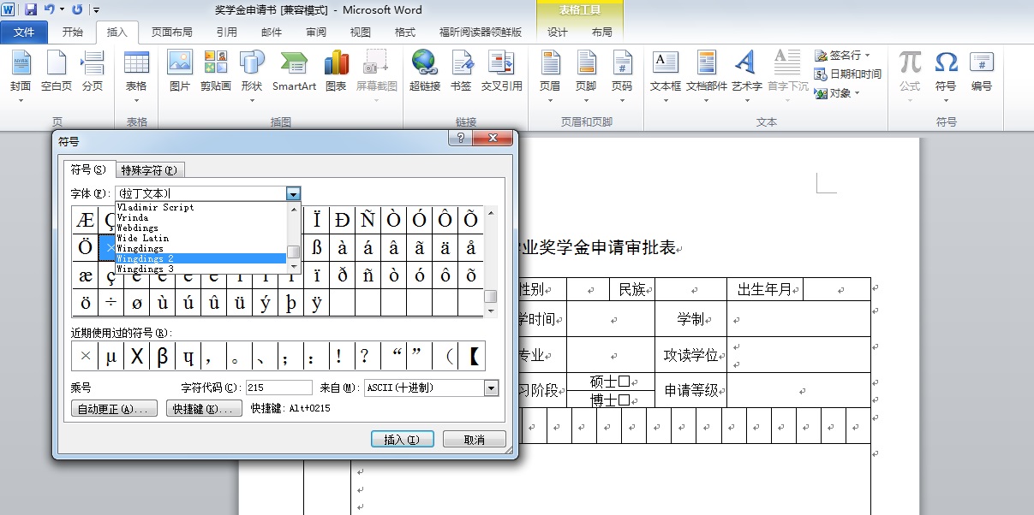Click the 取消 button
Screen dimensions: 1034x515
coord(474,439)
